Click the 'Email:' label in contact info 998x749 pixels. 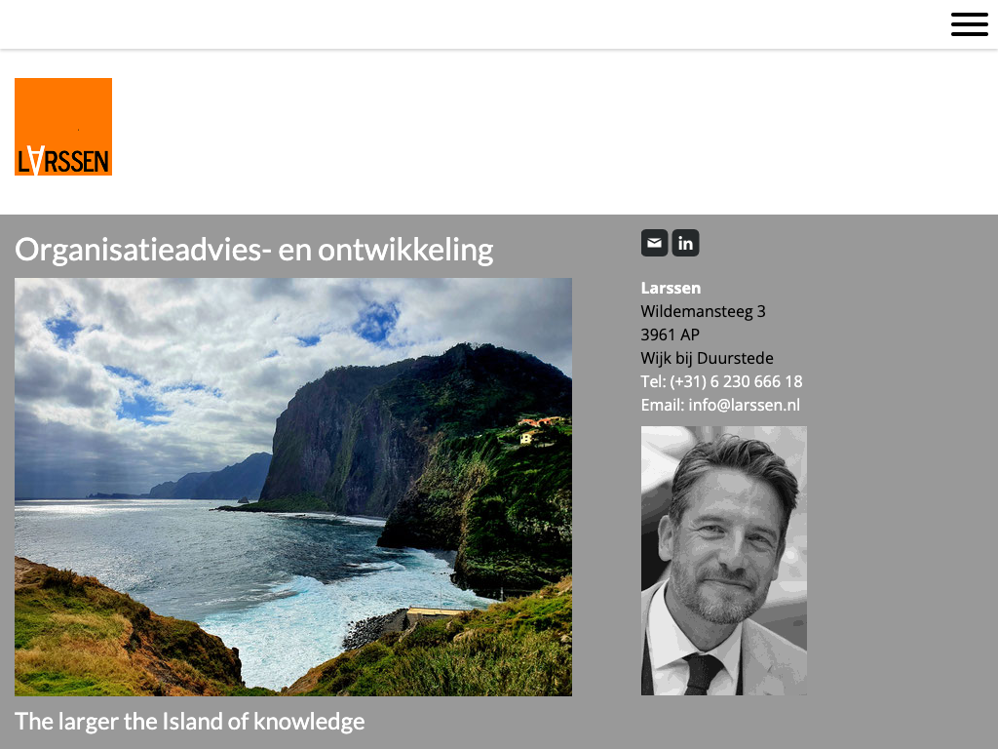(x=663, y=405)
